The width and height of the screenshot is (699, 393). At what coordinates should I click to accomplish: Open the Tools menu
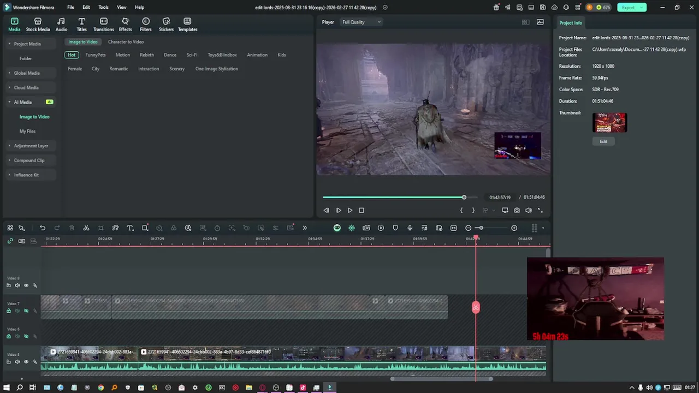(103, 7)
